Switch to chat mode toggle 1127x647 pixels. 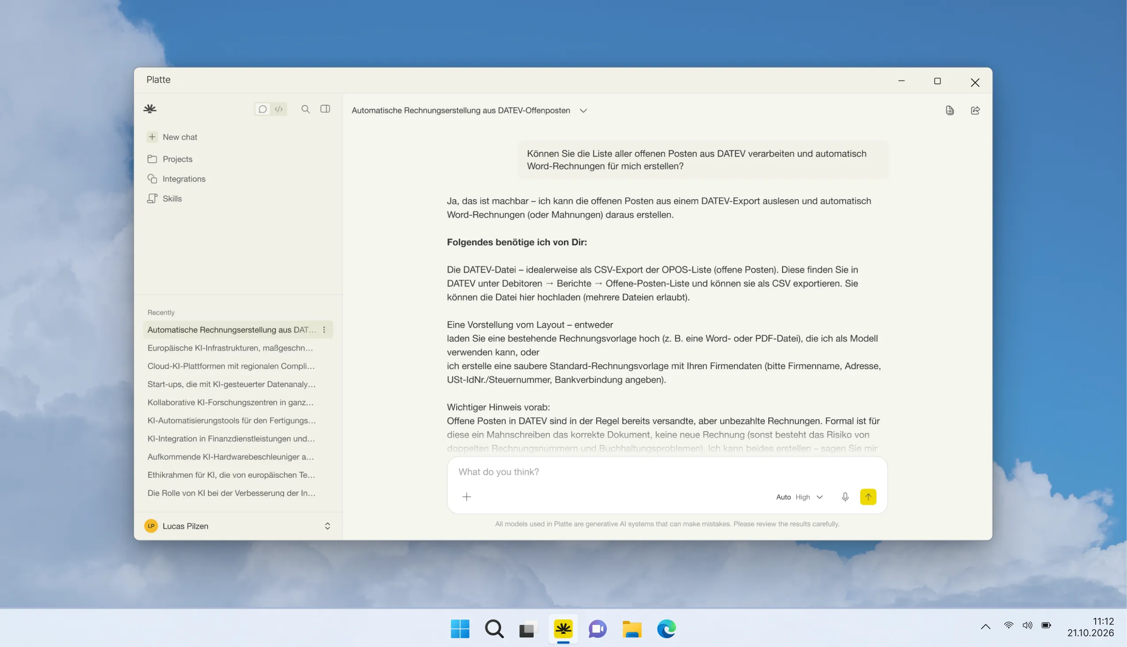point(263,109)
